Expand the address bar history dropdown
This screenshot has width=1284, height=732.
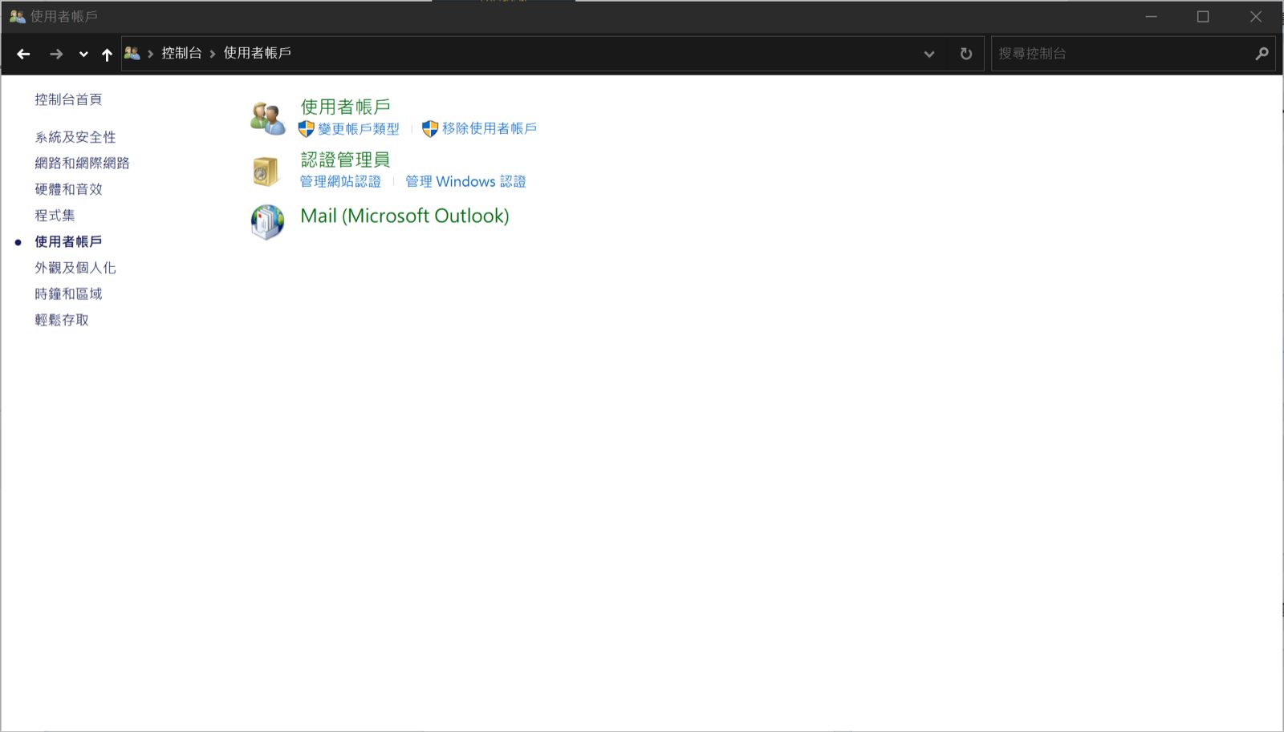(929, 54)
